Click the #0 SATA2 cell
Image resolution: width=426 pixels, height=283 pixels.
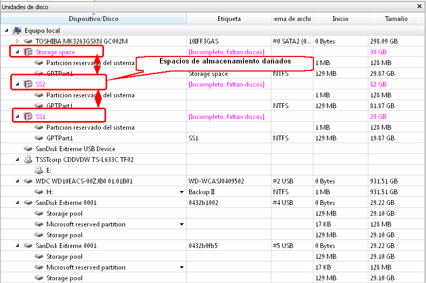coord(292,41)
